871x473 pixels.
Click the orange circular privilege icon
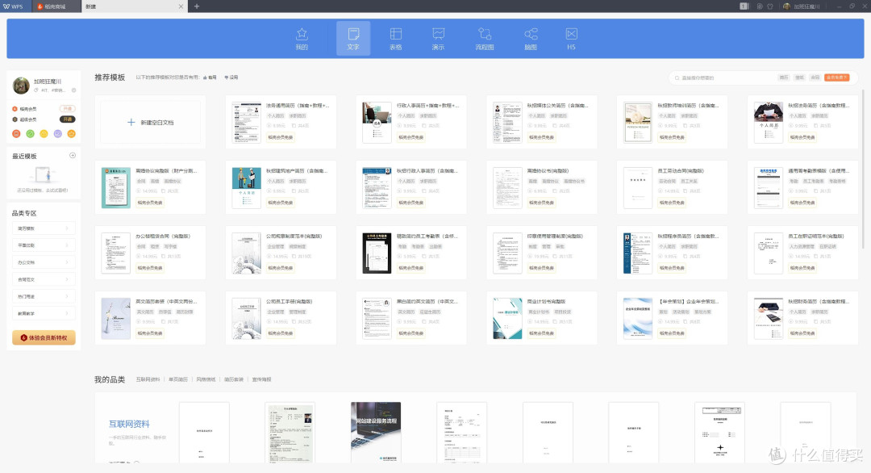(x=71, y=133)
